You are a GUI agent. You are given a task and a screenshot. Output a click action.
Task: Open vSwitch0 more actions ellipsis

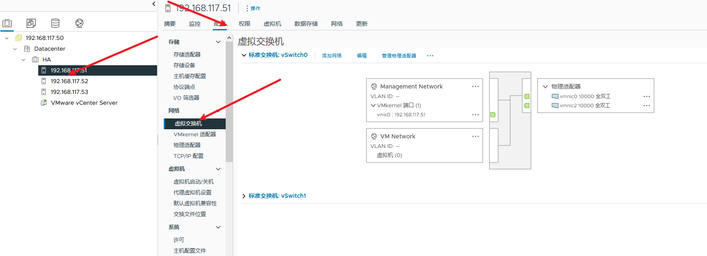[x=430, y=56]
